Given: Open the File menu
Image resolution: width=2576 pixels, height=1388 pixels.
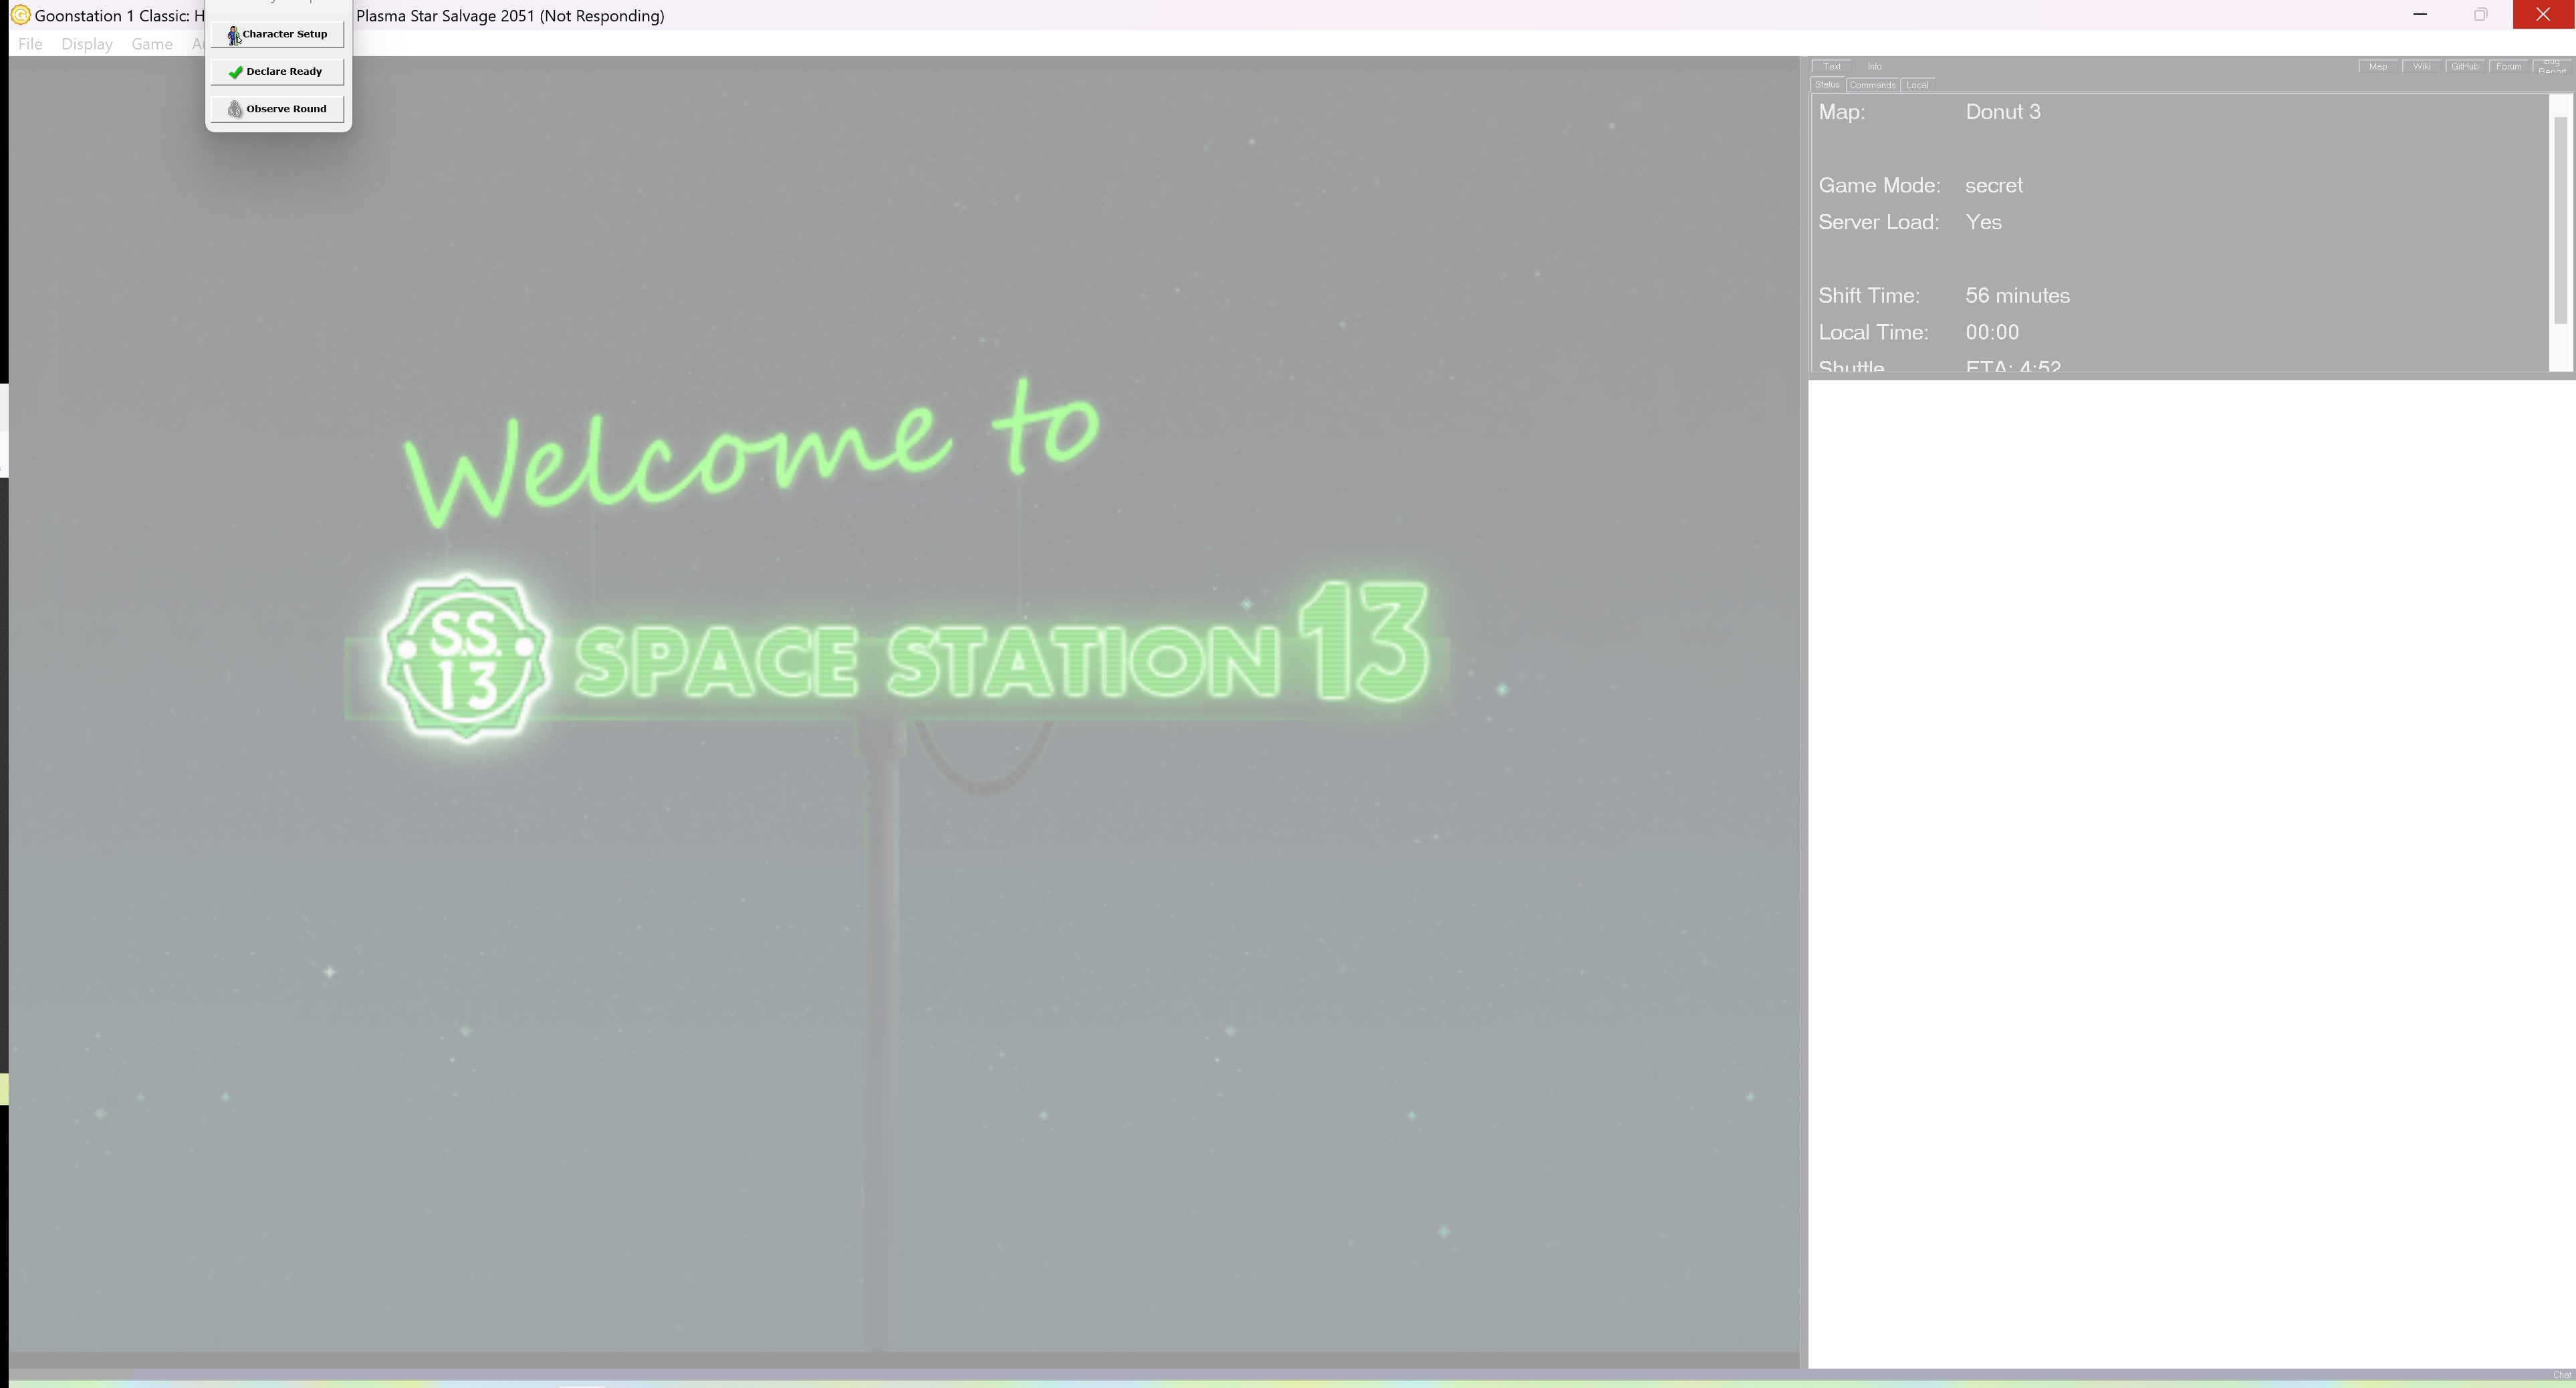Looking at the screenshot, I should 30,44.
